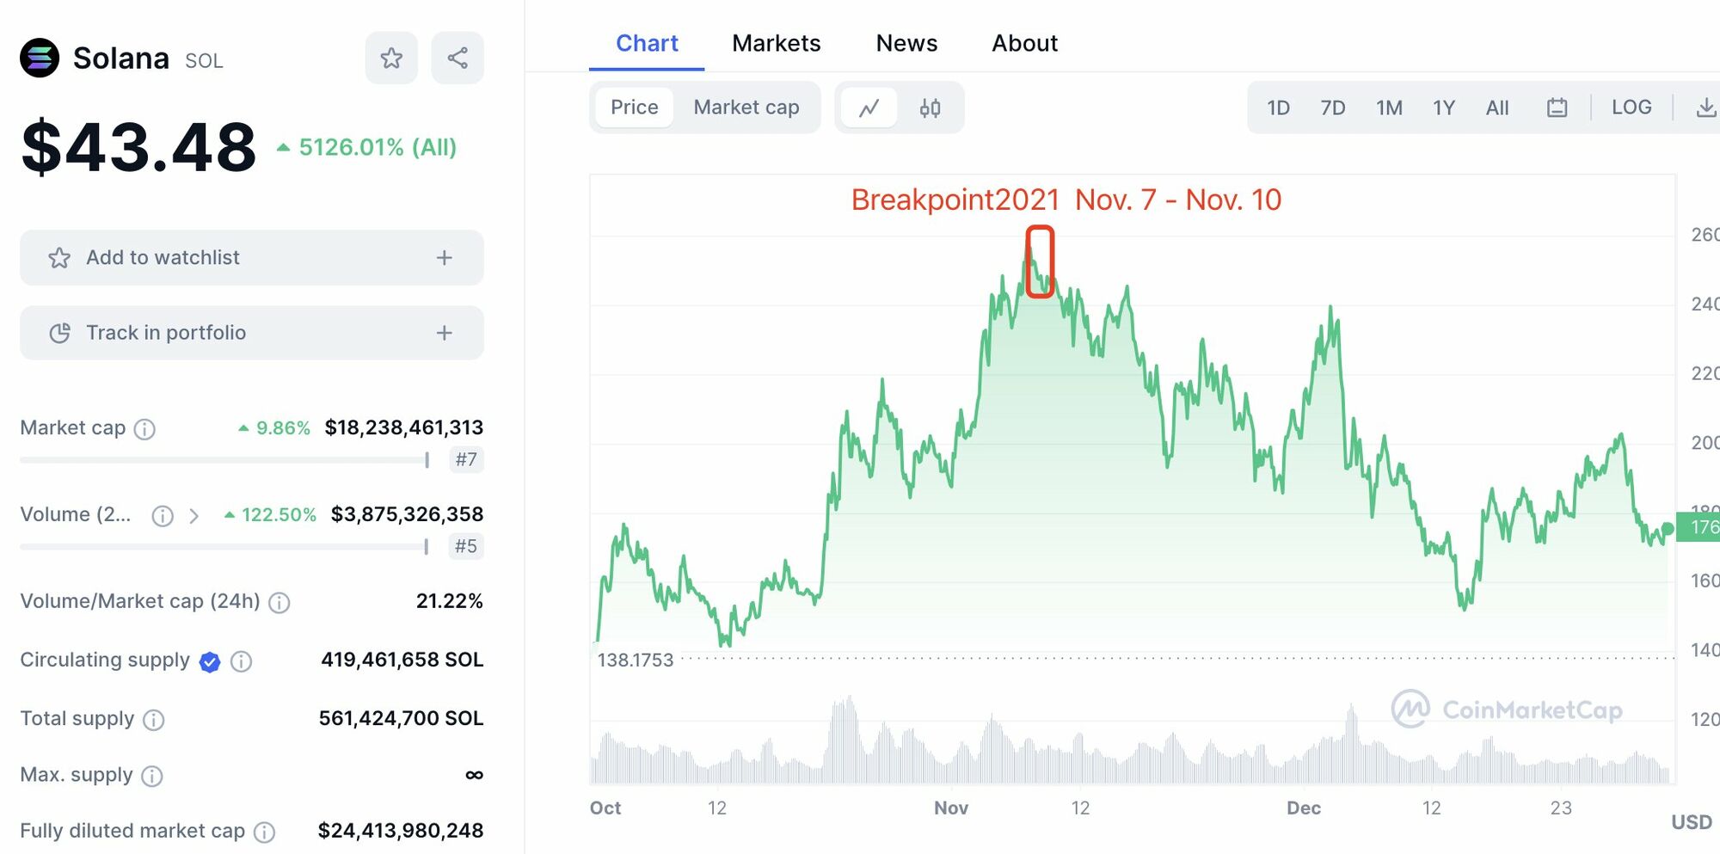Expand Add to watchlist plus
Viewport: 1720px width, 854px height.
coord(444,258)
